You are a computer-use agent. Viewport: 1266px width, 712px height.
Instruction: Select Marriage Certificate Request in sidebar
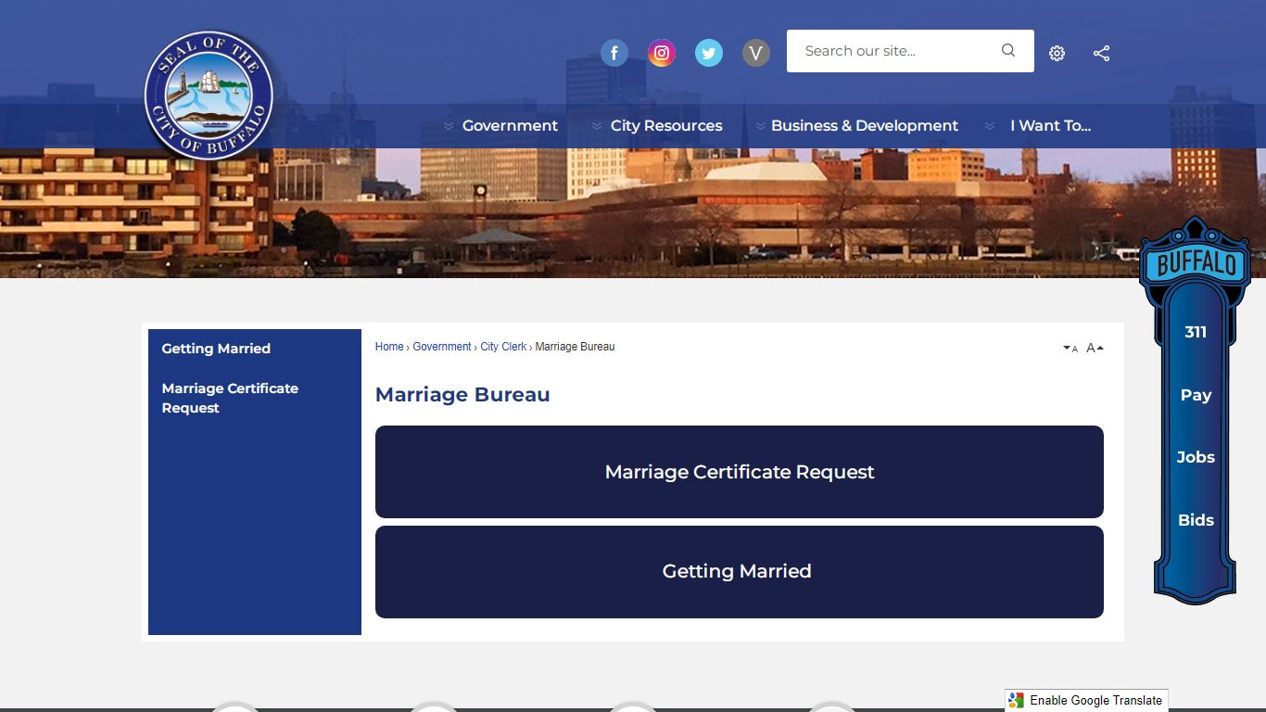pyautogui.click(x=230, y=398)
